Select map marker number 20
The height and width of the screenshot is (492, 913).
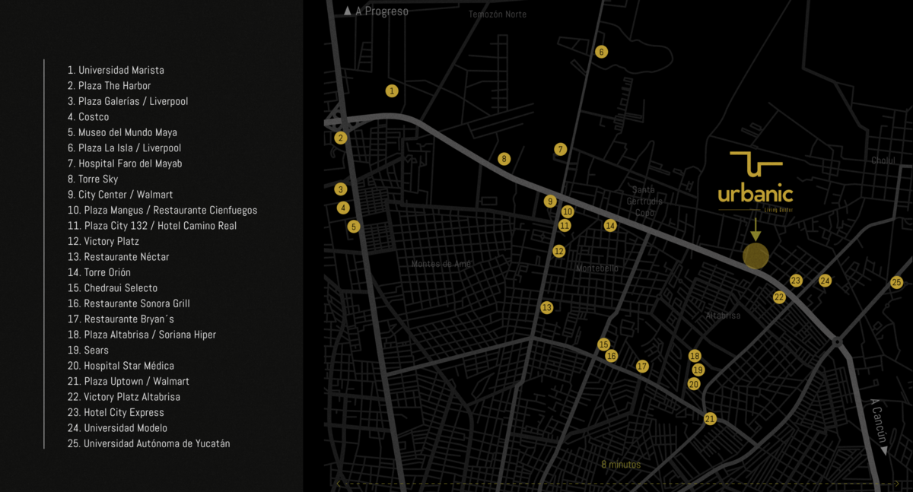pos(694,385)
